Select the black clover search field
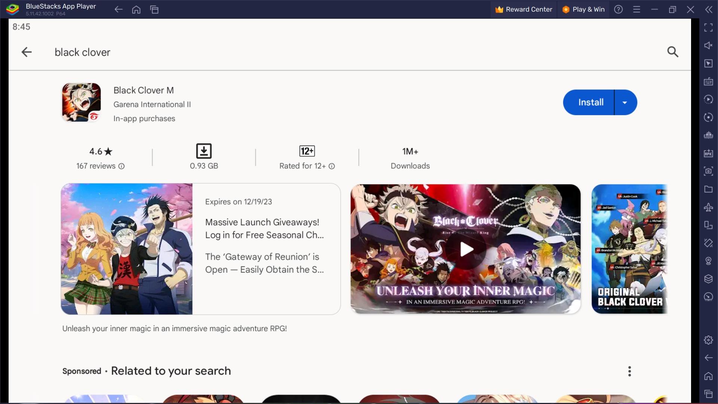This screenshot has height=404, width=718. pyautogui.click(x=82, y=52)
